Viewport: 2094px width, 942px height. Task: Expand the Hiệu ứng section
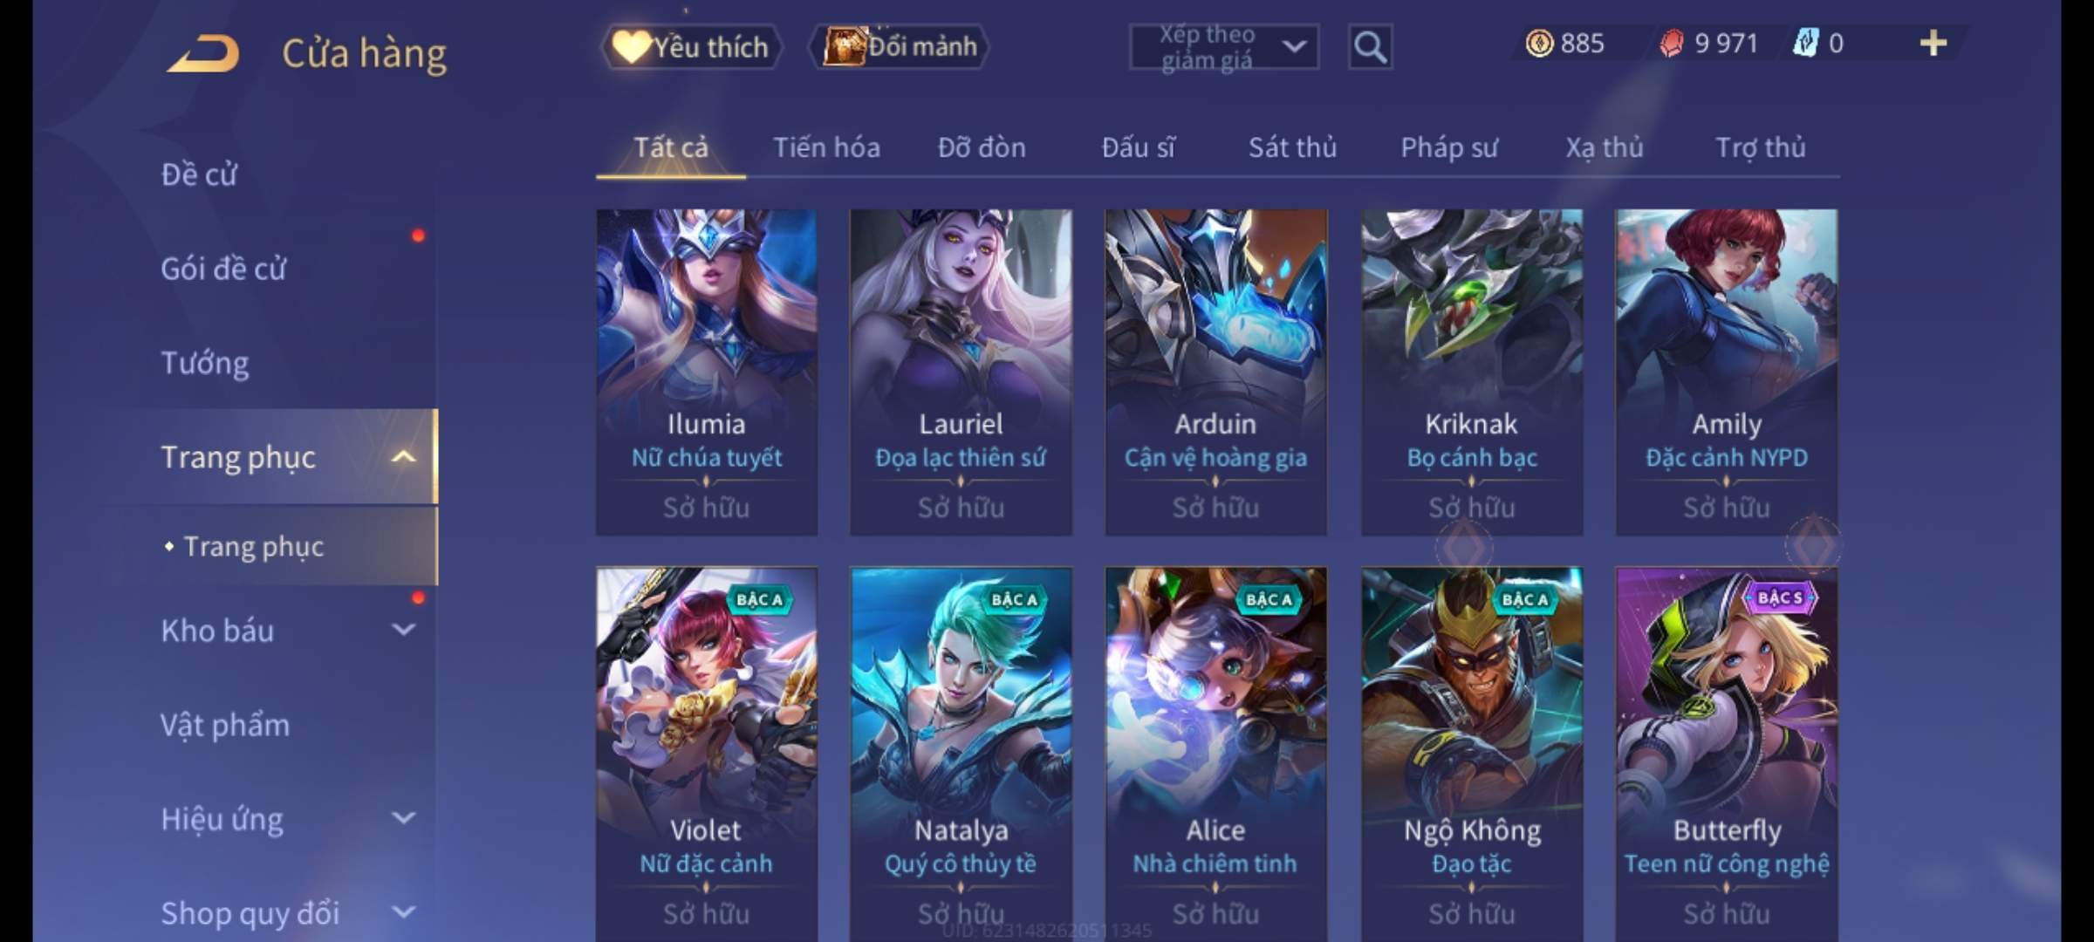pos(404,818)
